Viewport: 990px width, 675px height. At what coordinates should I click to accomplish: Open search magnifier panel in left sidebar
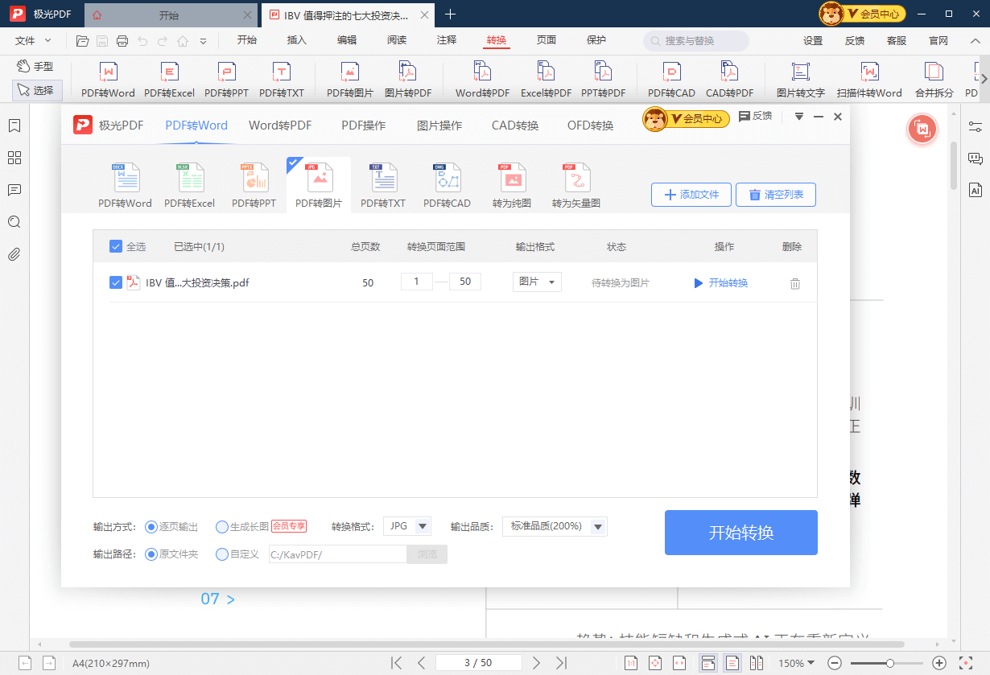pyautogui.click(x=14, y=222)
